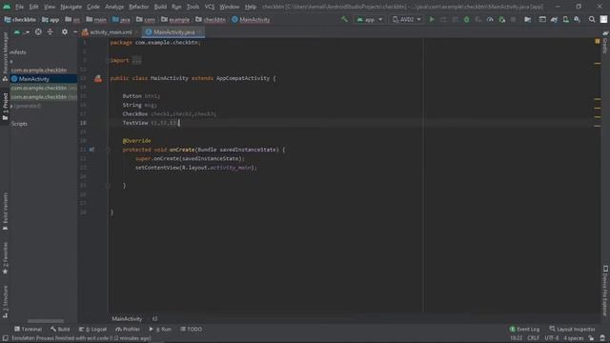Expand the folded import block

137,60
